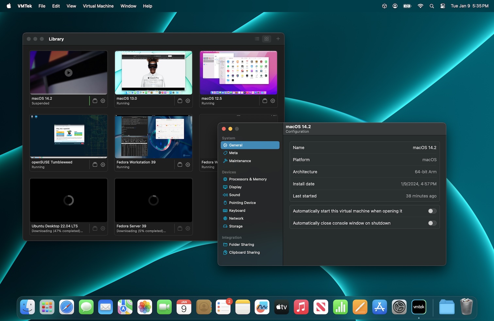Open the VMTek application menu
The height and width of the screenshot is (321, 494).
coord(25,6)
